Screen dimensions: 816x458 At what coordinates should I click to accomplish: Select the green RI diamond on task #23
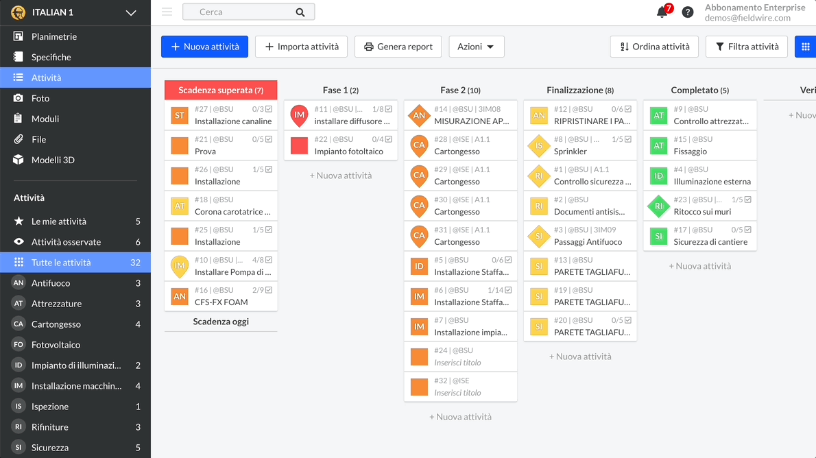[x=658, y=206]
